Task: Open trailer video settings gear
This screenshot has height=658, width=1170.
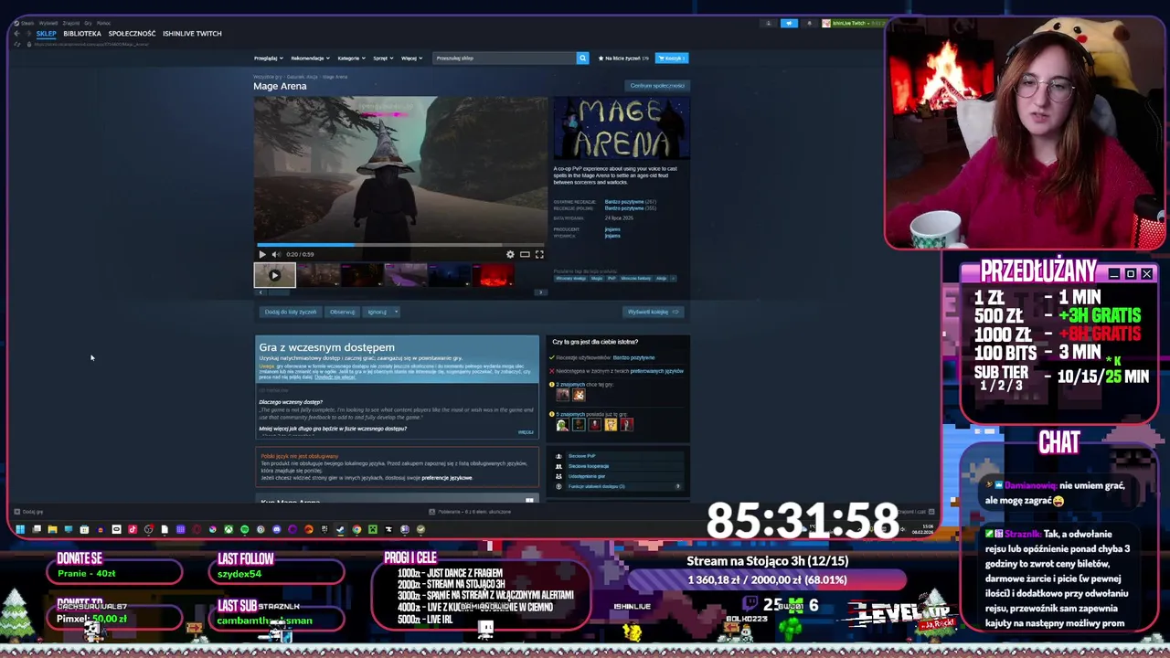Action: (510, 255)
